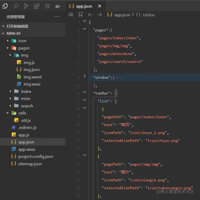Image resolution: width=200 pixels, height=200 pixels.
Task: Click the "pages/mine/mine" string on line 5
Action: 116,54
